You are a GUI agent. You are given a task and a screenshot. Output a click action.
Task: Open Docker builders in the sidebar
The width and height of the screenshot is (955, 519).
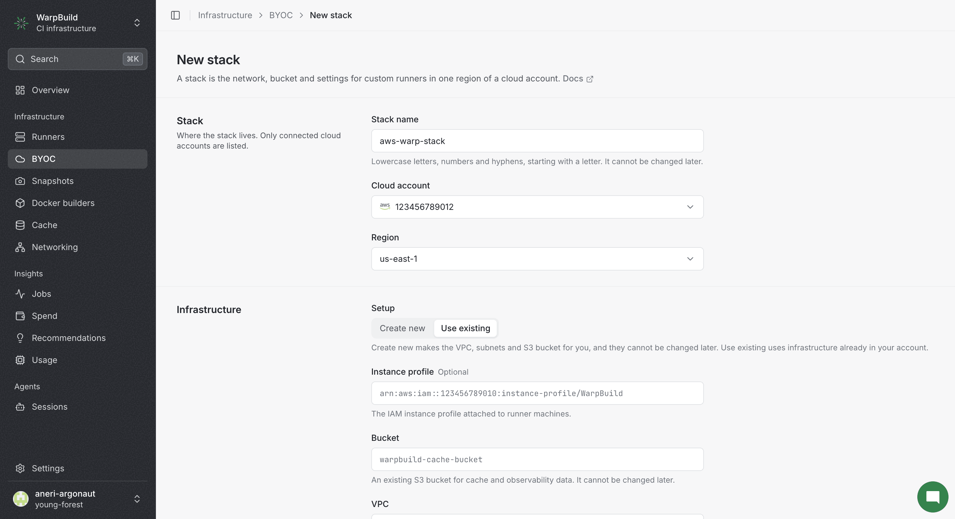point(78,203)
